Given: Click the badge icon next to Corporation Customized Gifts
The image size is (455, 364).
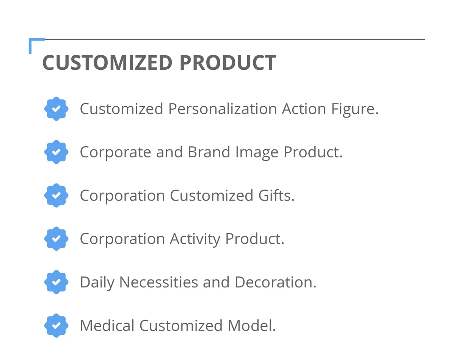Looking at the screenshot, I should [56, 195].
